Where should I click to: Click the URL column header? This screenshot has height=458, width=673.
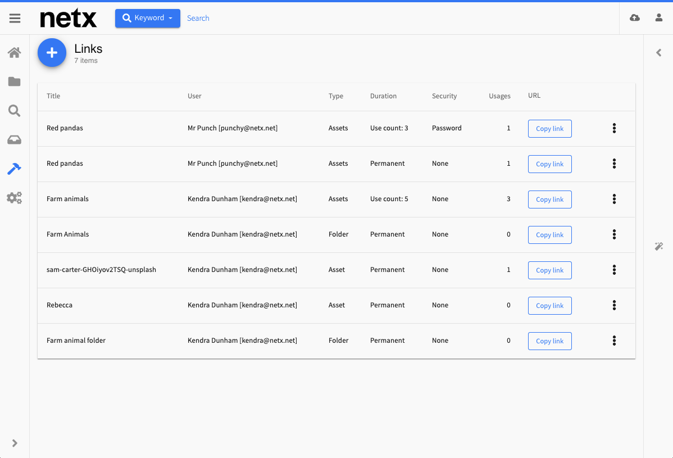coord(534,96)
